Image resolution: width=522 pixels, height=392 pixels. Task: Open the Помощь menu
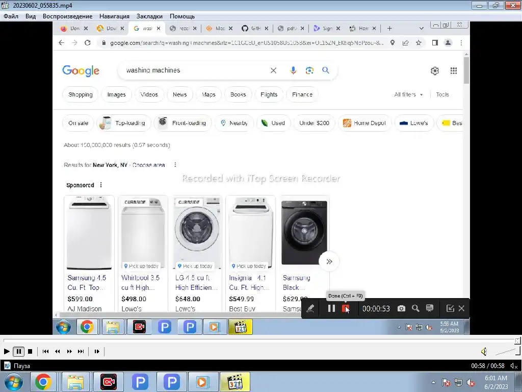182,16
